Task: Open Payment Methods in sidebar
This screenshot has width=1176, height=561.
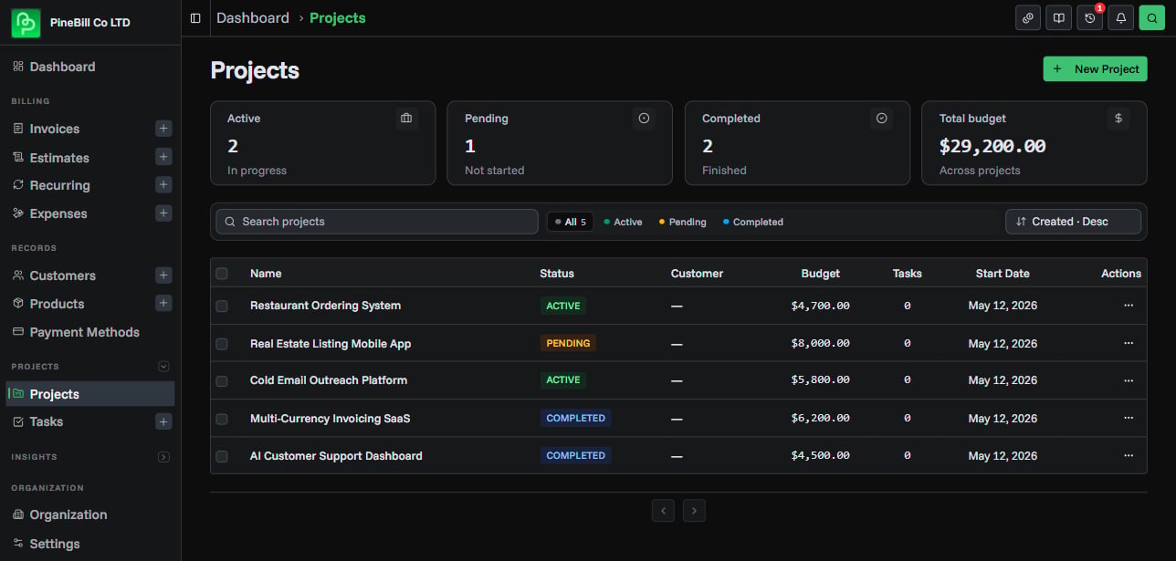Action: [84, 332]
